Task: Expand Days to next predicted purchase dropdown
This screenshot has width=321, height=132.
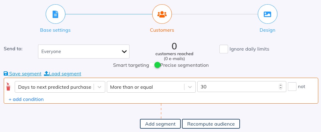Action: coord(60,87)
